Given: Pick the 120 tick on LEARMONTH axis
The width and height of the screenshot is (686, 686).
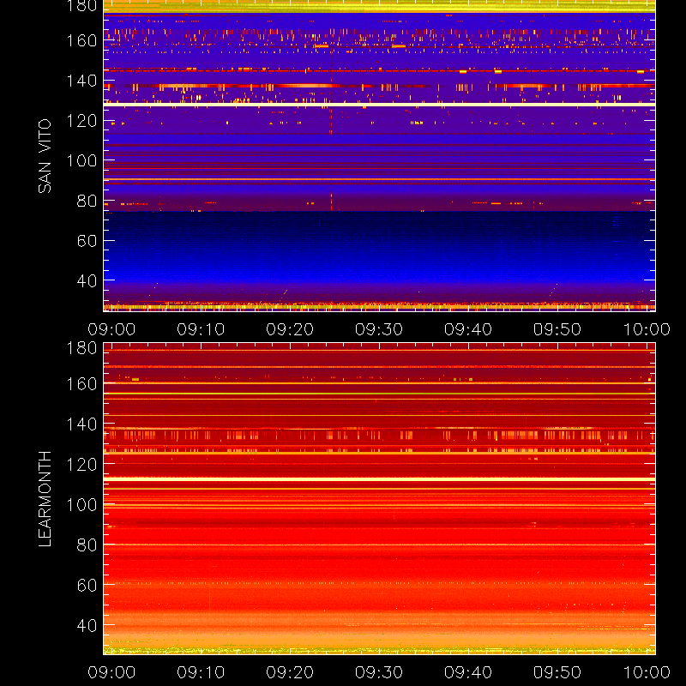Looking at the screenshot, I should tap(81, 464).
